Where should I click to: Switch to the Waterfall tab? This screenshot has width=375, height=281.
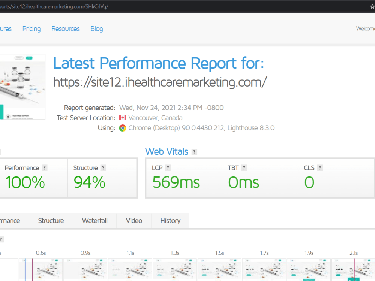95,221
